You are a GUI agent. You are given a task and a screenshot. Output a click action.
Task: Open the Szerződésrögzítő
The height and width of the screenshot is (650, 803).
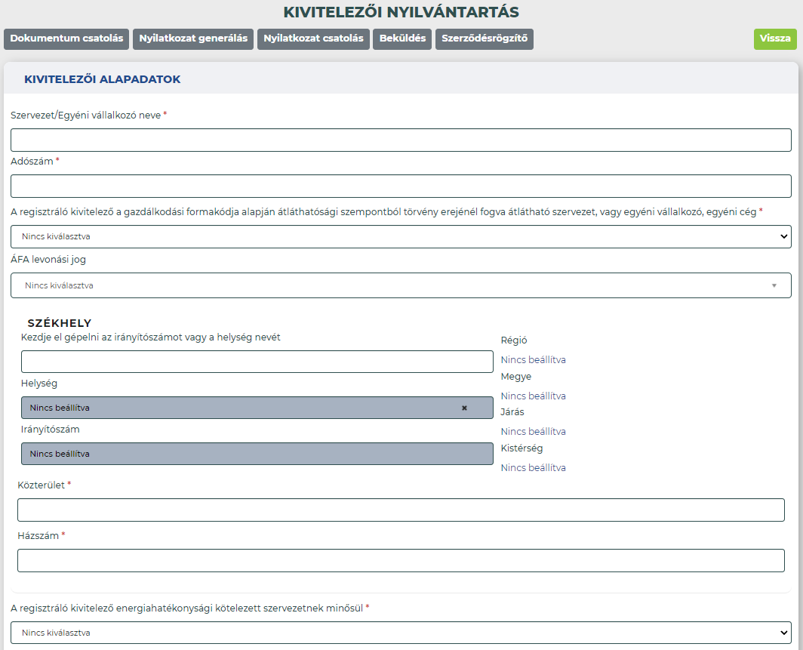[x=485, y=39]
